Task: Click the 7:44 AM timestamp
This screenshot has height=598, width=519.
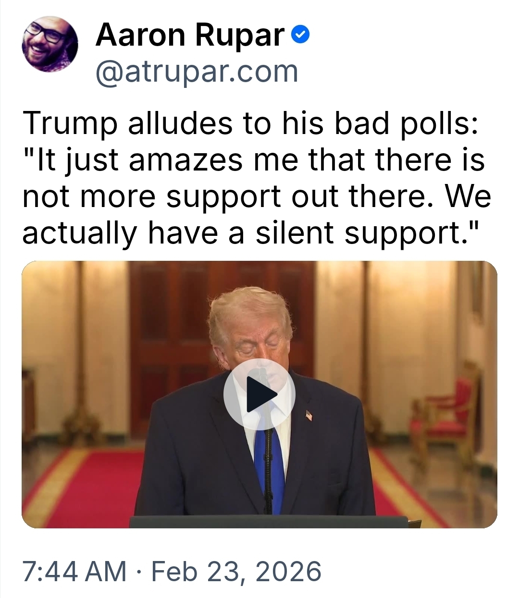Action: pyautogui.click(x=74, y=572)
